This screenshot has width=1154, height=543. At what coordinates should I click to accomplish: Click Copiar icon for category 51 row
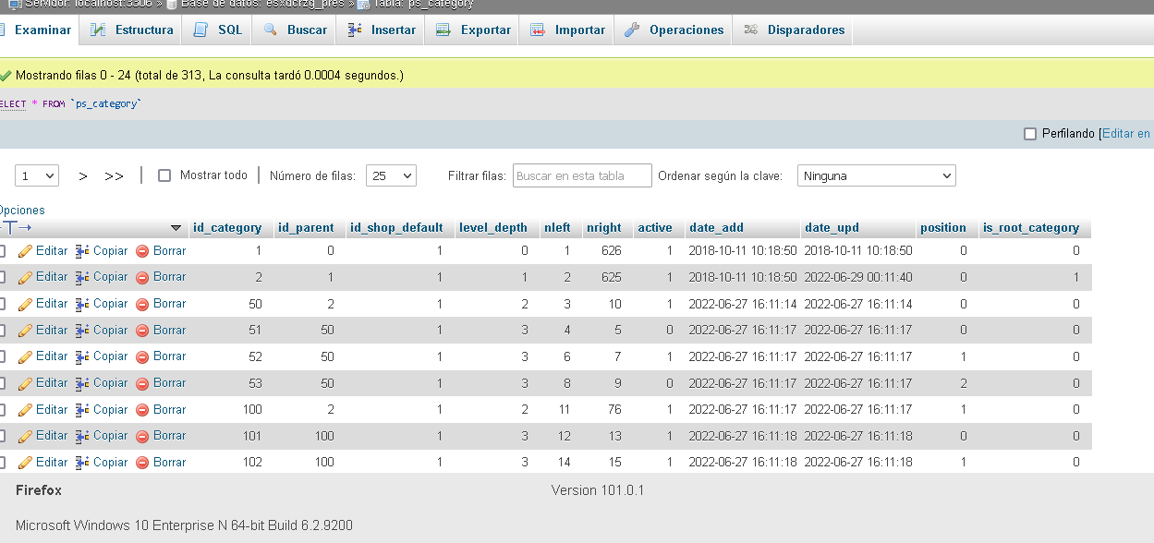click(x=81, y=331)
